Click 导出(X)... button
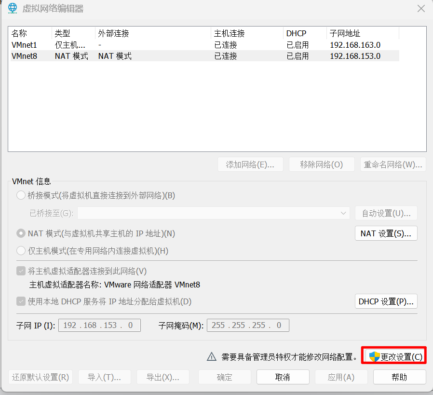The width and height of the screenshot is (433, 395). pos(163,377)
